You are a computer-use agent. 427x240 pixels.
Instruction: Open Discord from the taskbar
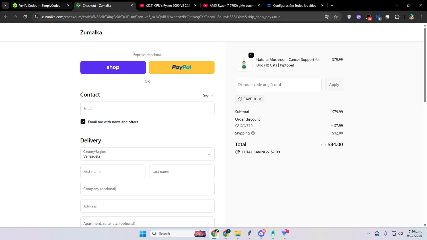click(261, 234)
